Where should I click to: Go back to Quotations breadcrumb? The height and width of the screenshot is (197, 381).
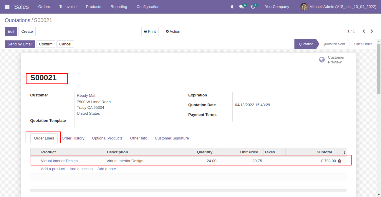[17, 20]
